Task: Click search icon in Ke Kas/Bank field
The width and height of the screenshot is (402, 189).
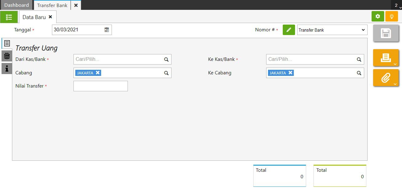Action: pyautogui.click(x=359, y=60)
